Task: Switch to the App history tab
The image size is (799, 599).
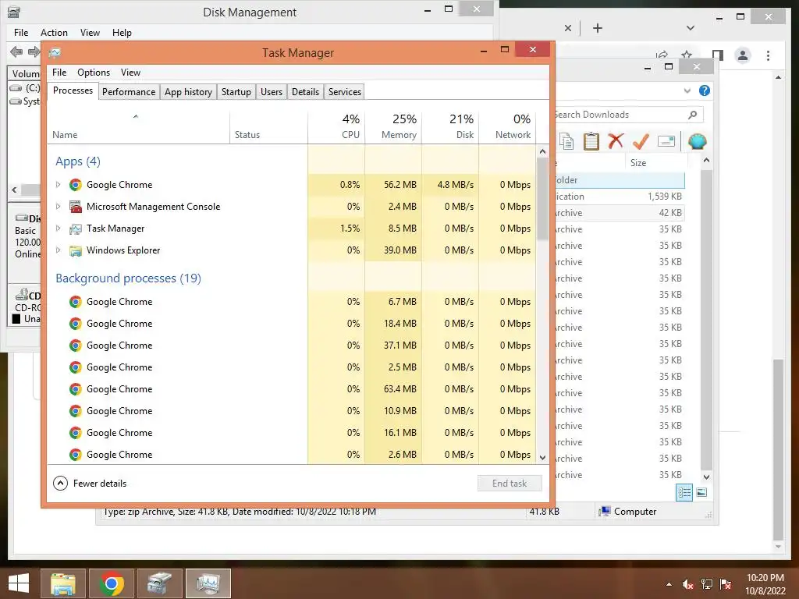Action: tap(188, 92)
